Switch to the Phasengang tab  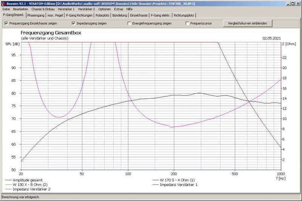(36, 15)
